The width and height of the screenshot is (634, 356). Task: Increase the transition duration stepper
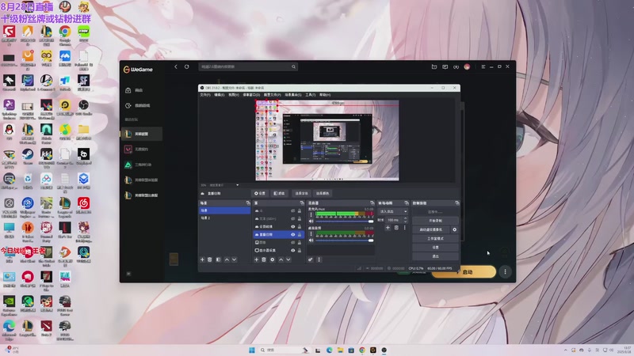tap(406, 218)
